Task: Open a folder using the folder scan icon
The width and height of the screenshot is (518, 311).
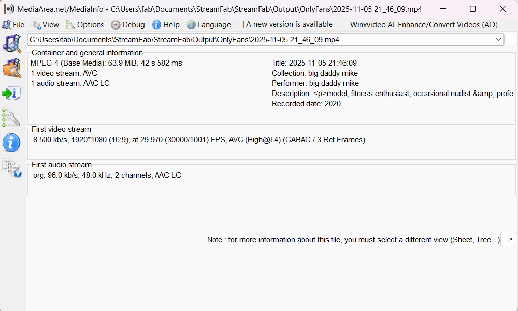Action: (12, 68)
